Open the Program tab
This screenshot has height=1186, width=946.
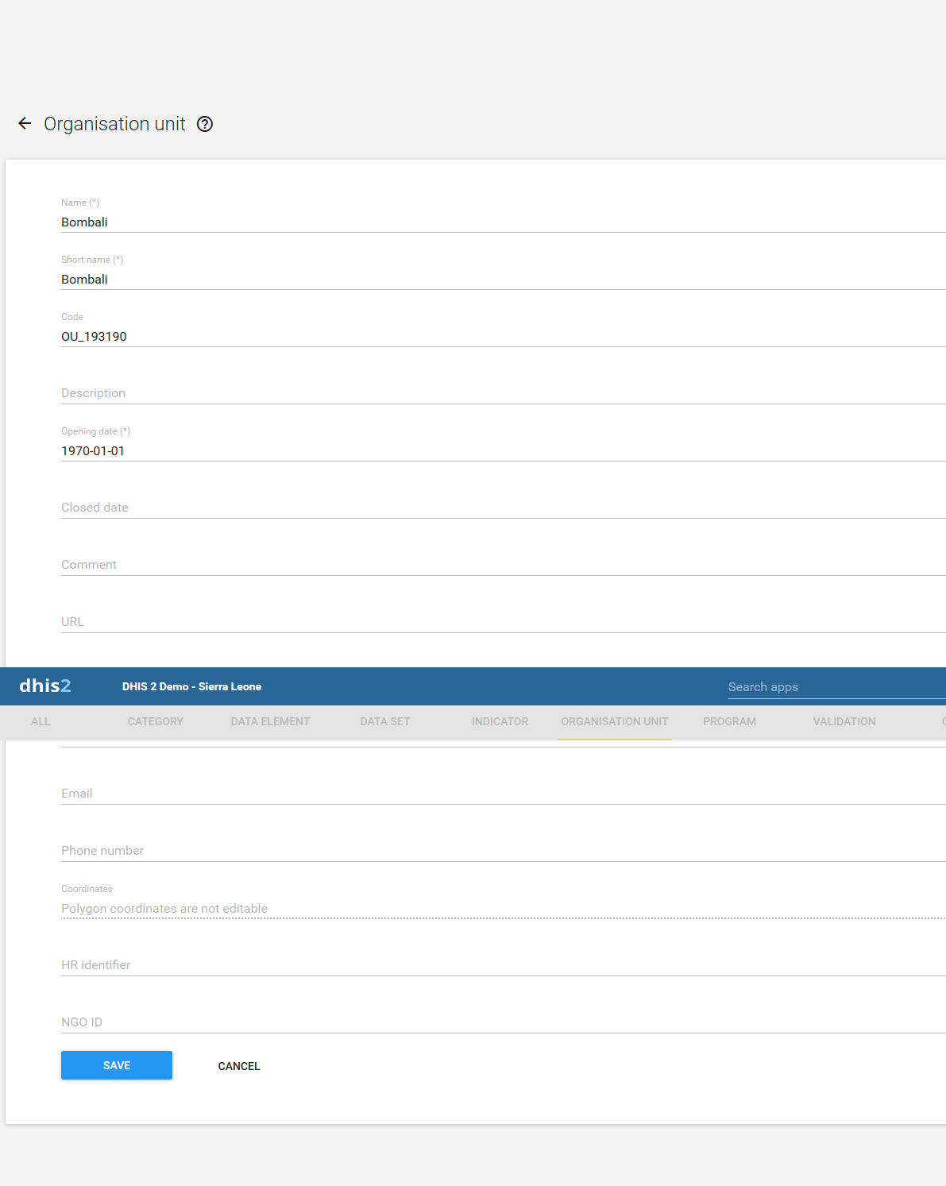(729, 722)
